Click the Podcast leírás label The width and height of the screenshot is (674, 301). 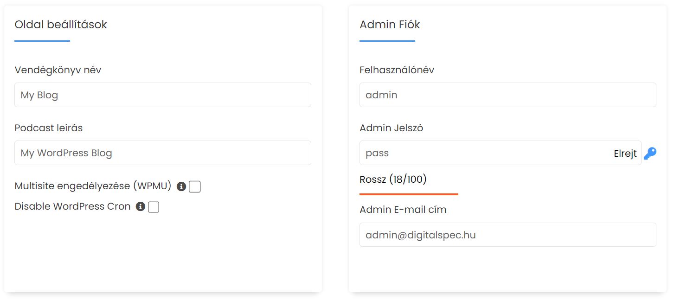tap(48, 128)
